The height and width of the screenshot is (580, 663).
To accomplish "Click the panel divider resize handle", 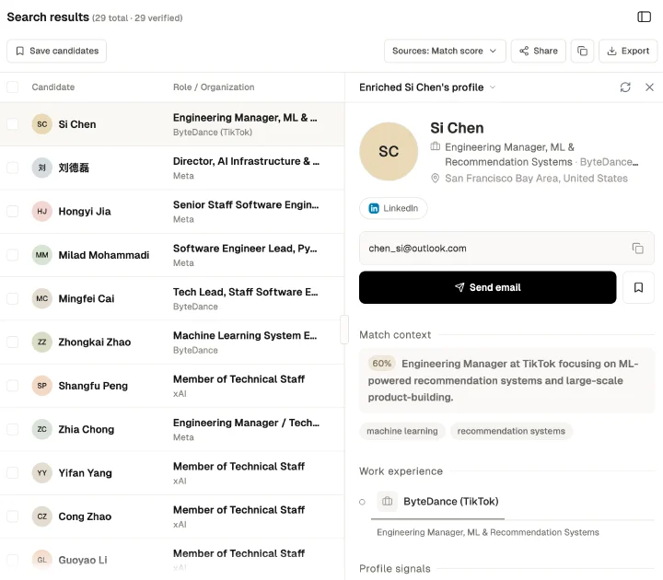I will [x=344, y=330].
